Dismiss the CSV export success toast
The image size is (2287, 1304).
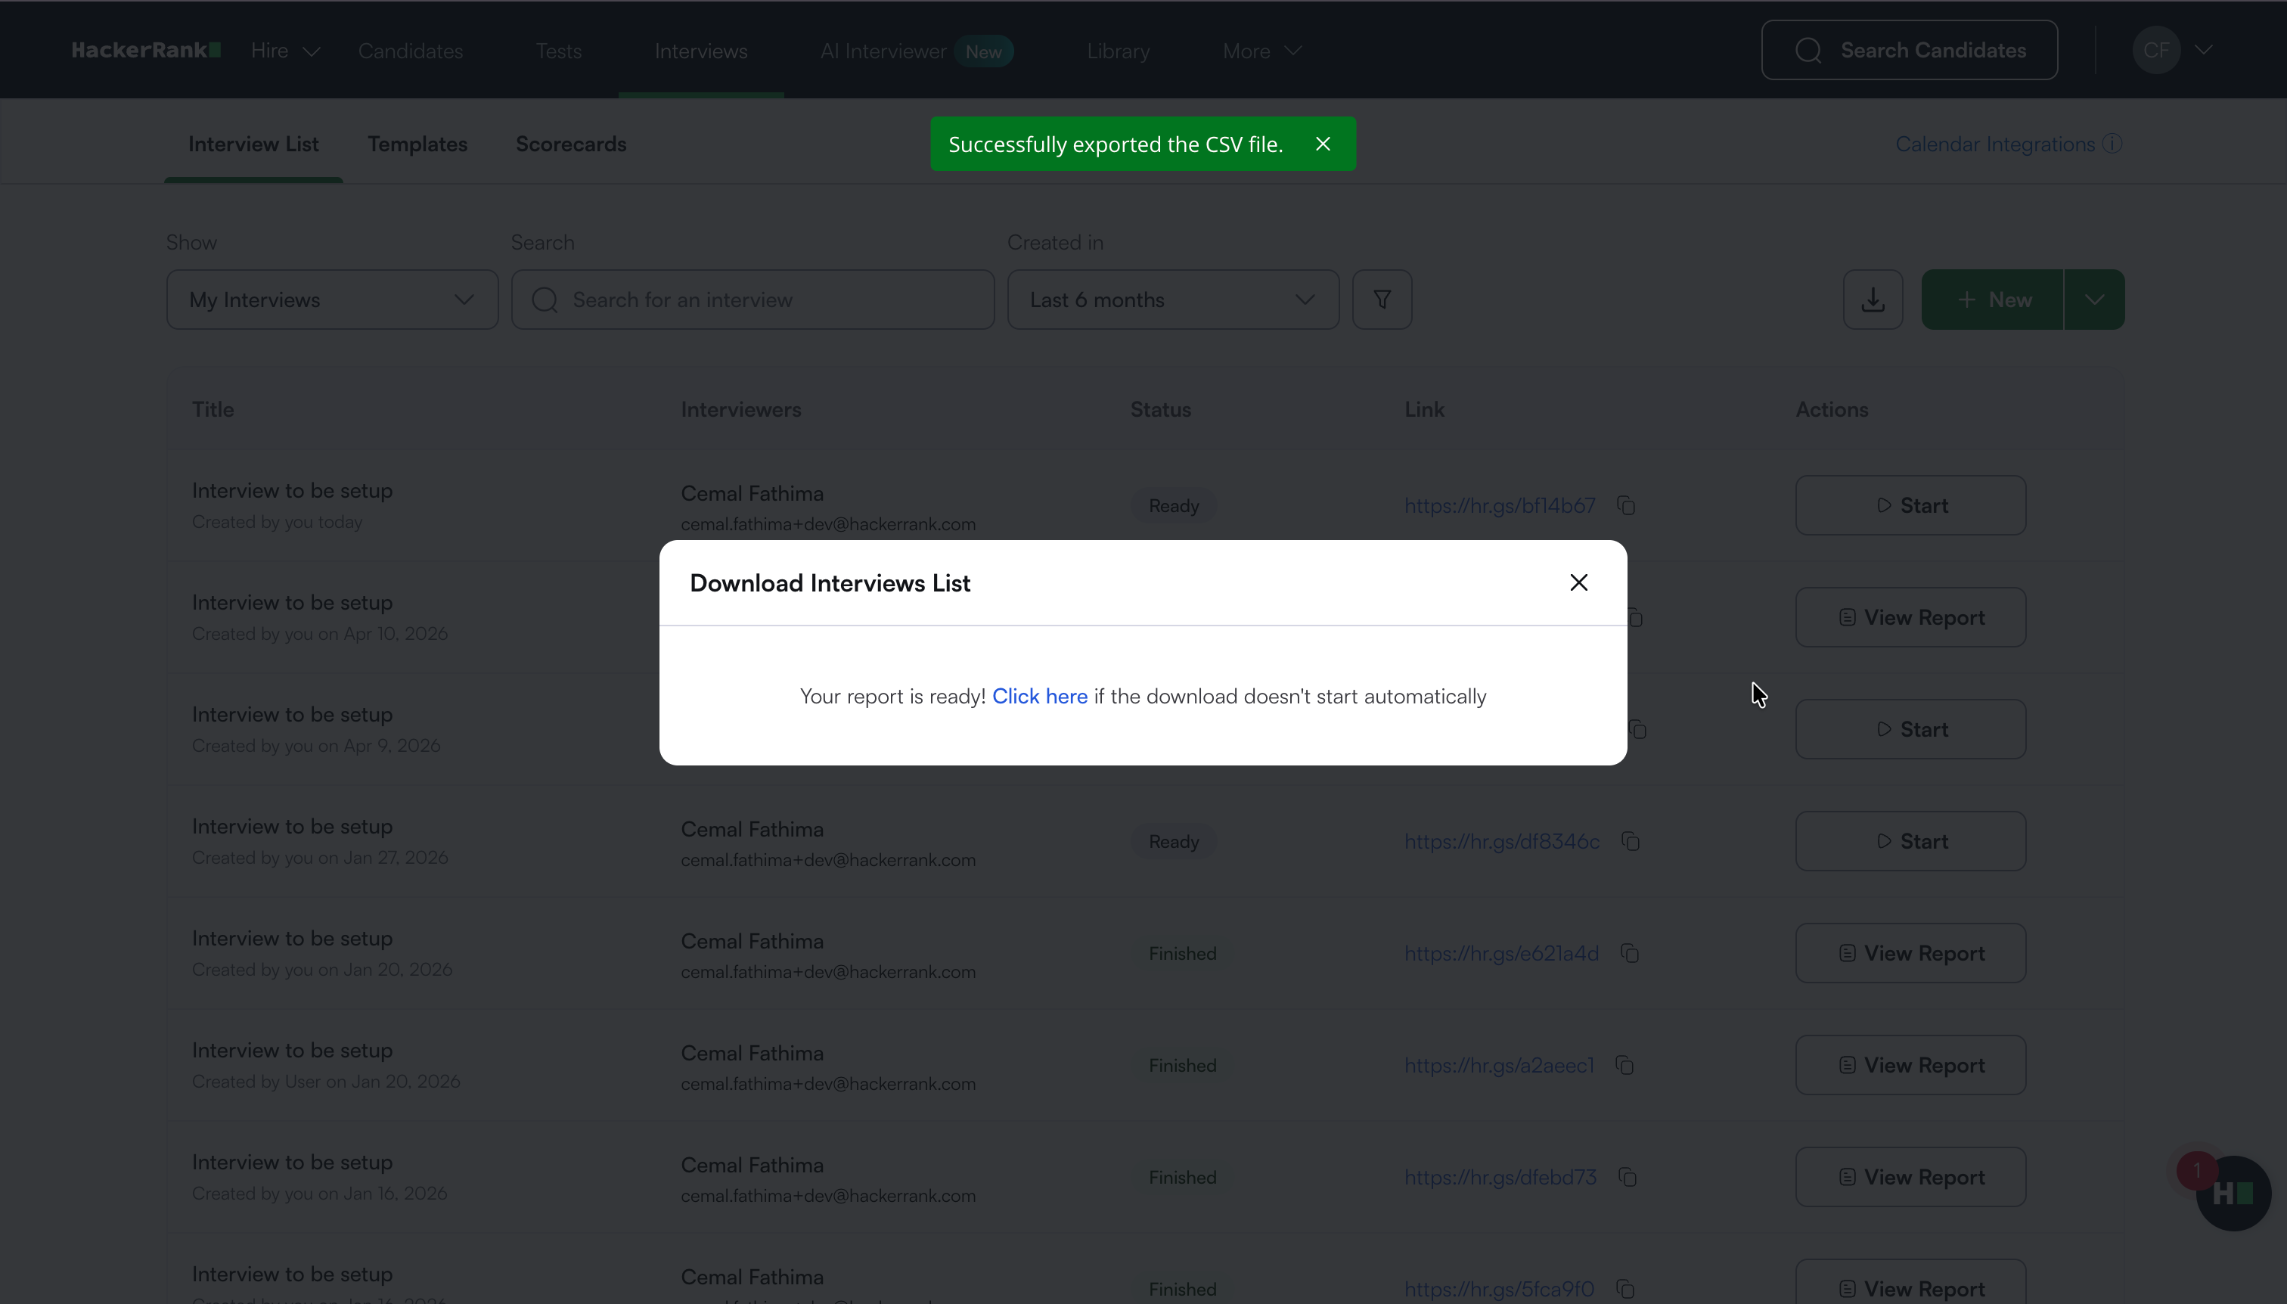coord(1323,144)
